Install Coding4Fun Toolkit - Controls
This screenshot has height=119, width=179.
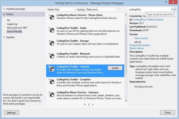pos(115,68)
